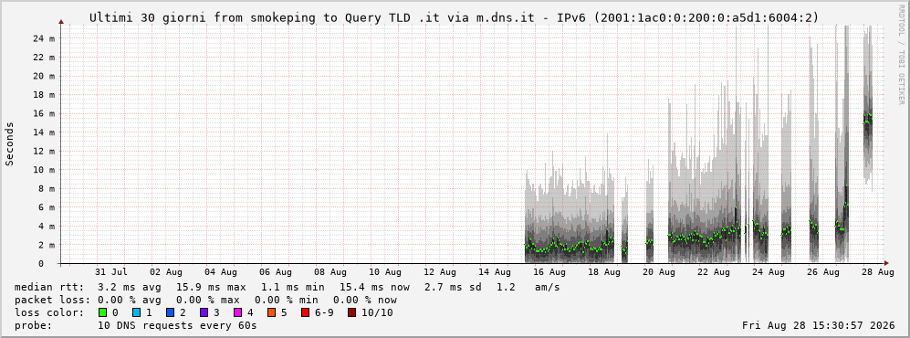Image resolution: width=910 pixels, height=338 pixels.
Task: Select the red 6-9 loss swatch
Action: pos(305,312)
